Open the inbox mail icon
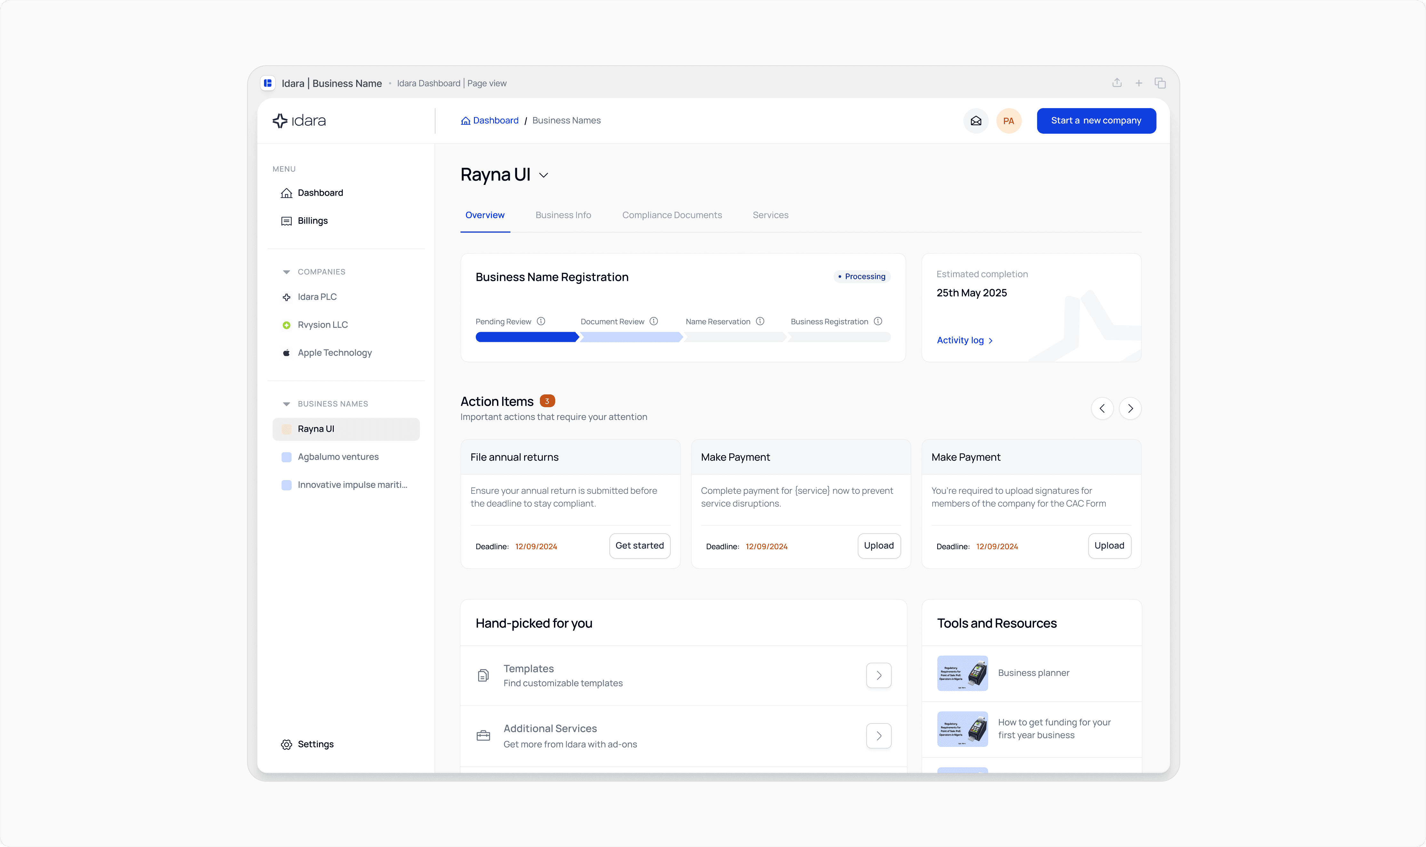 point(976,121)
